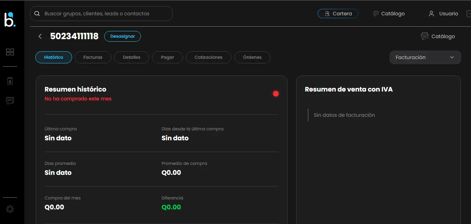The width and height of the screenshot is (471, 224).
Task: Click 'Promedio de compra' label
Action: point(184,163)
